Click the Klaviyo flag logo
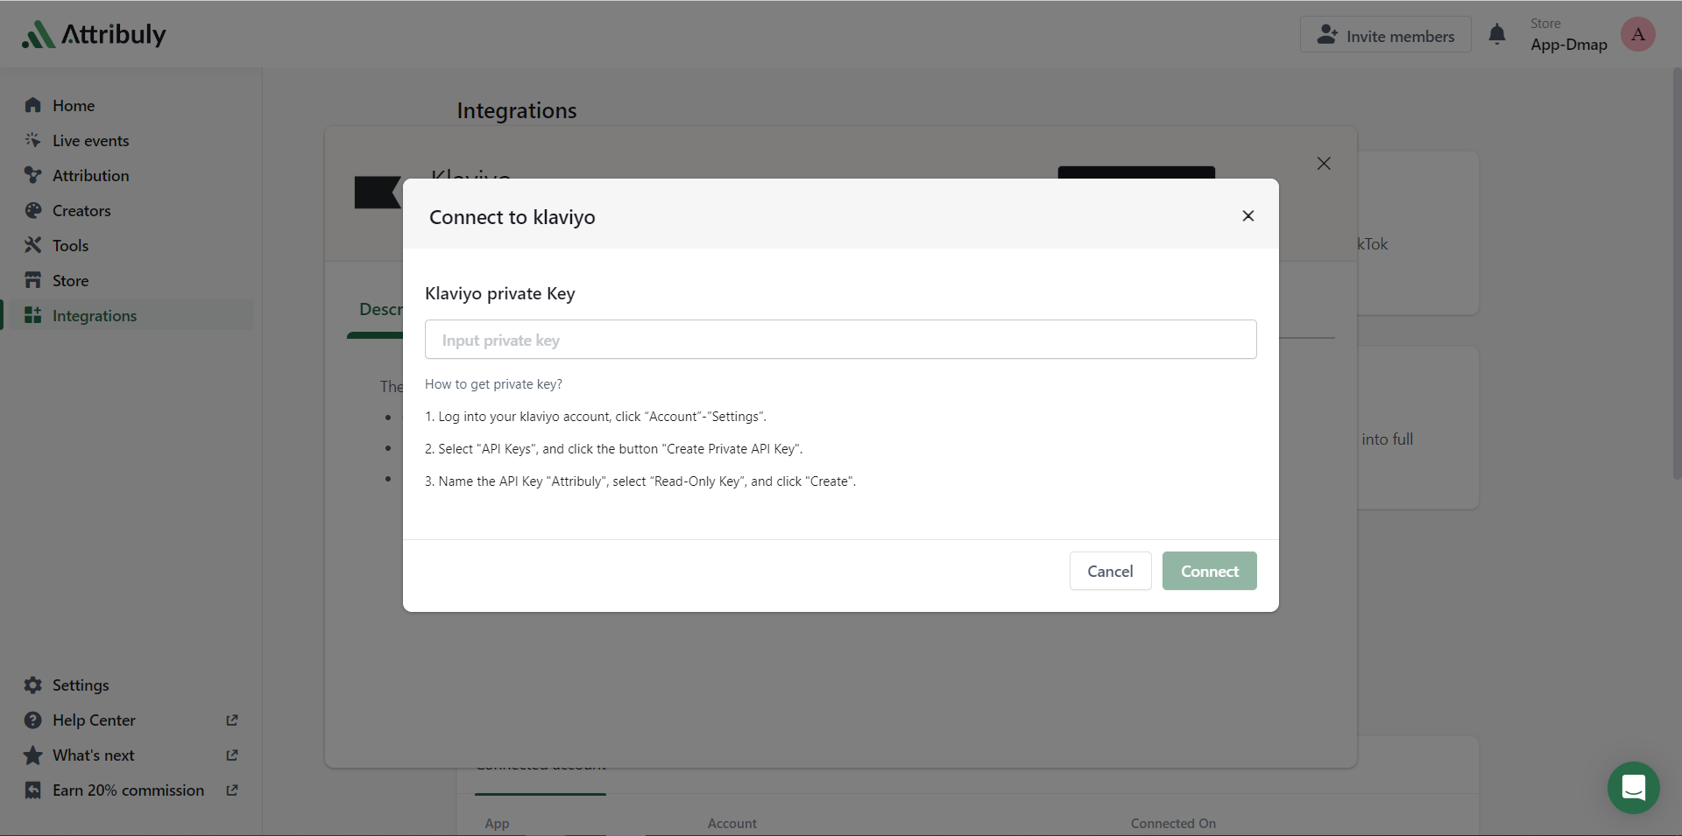This screenshot has width=1682, height=836. (x=378, y=193)
